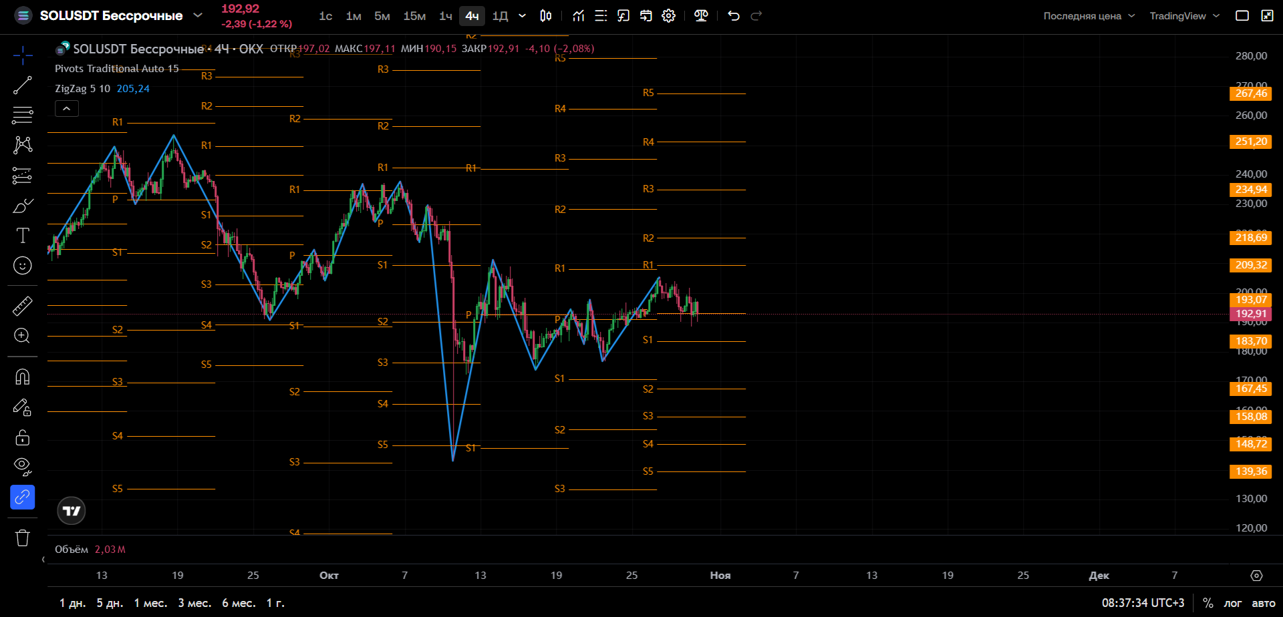Set the date range to 1 г.

click(x=275, y=603)
